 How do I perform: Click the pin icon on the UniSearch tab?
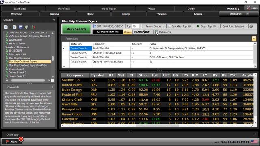[x=247, y=14]
